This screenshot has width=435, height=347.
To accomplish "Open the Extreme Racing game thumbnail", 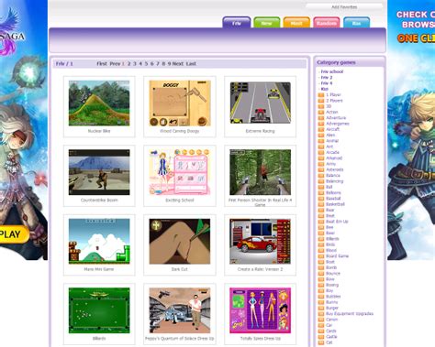I will click(261, 103).
